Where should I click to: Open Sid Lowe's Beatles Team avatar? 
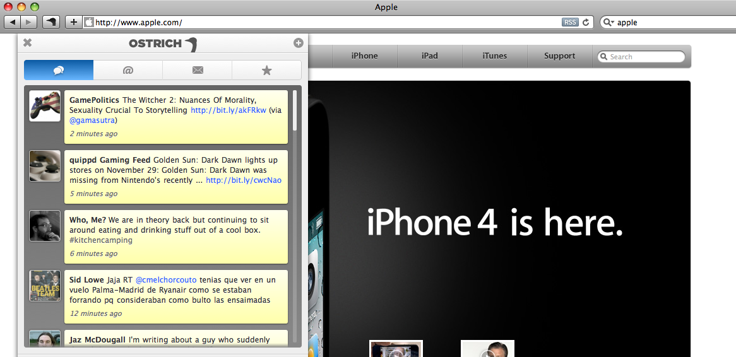(x=45, y=286)
